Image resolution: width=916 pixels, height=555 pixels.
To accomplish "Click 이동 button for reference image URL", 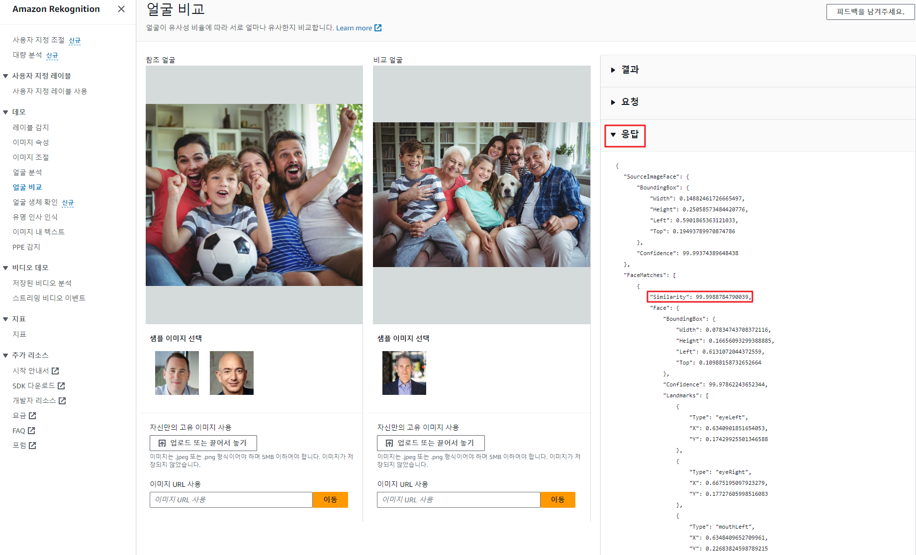I will coord(331,500).
